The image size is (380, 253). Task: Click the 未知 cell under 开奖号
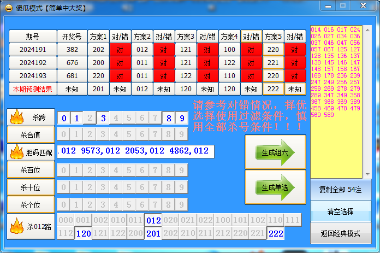(x=72, y=89)
